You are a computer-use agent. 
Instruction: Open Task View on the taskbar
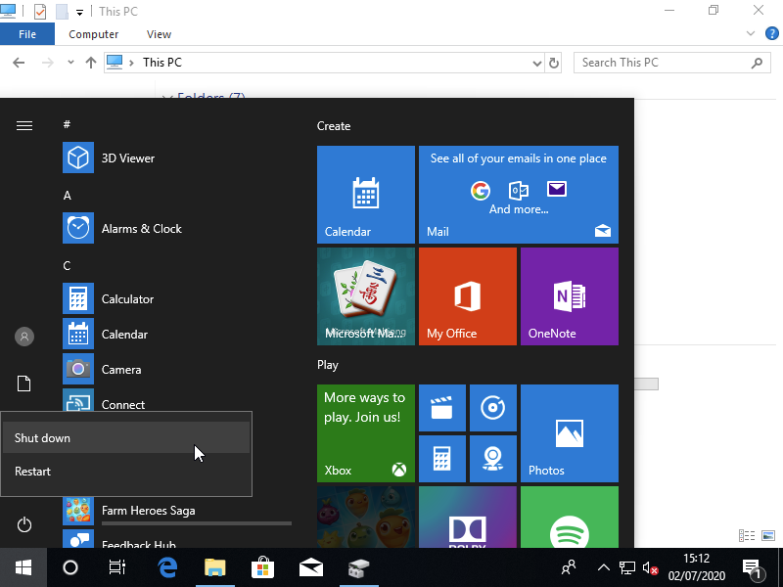pos(117,567)
